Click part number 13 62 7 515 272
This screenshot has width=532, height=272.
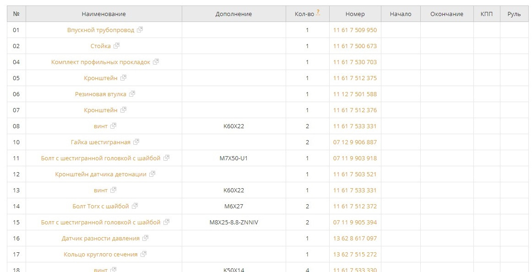pyautogui.click(x=355, y=254)
